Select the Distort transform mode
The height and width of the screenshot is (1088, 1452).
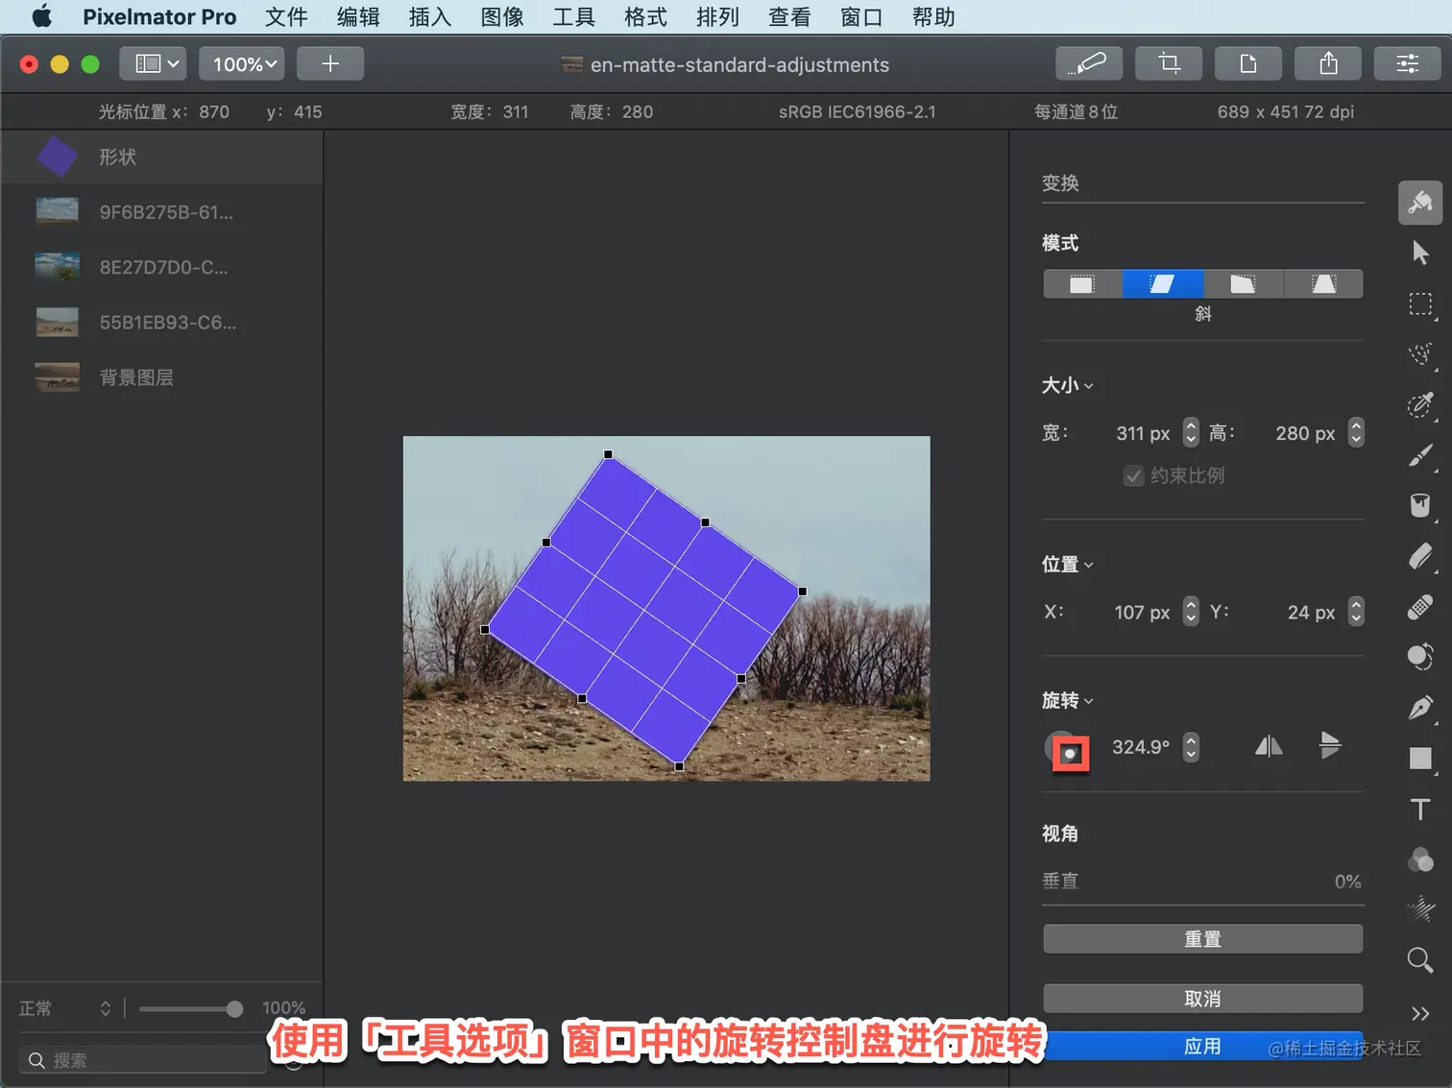pos(1243,284)
